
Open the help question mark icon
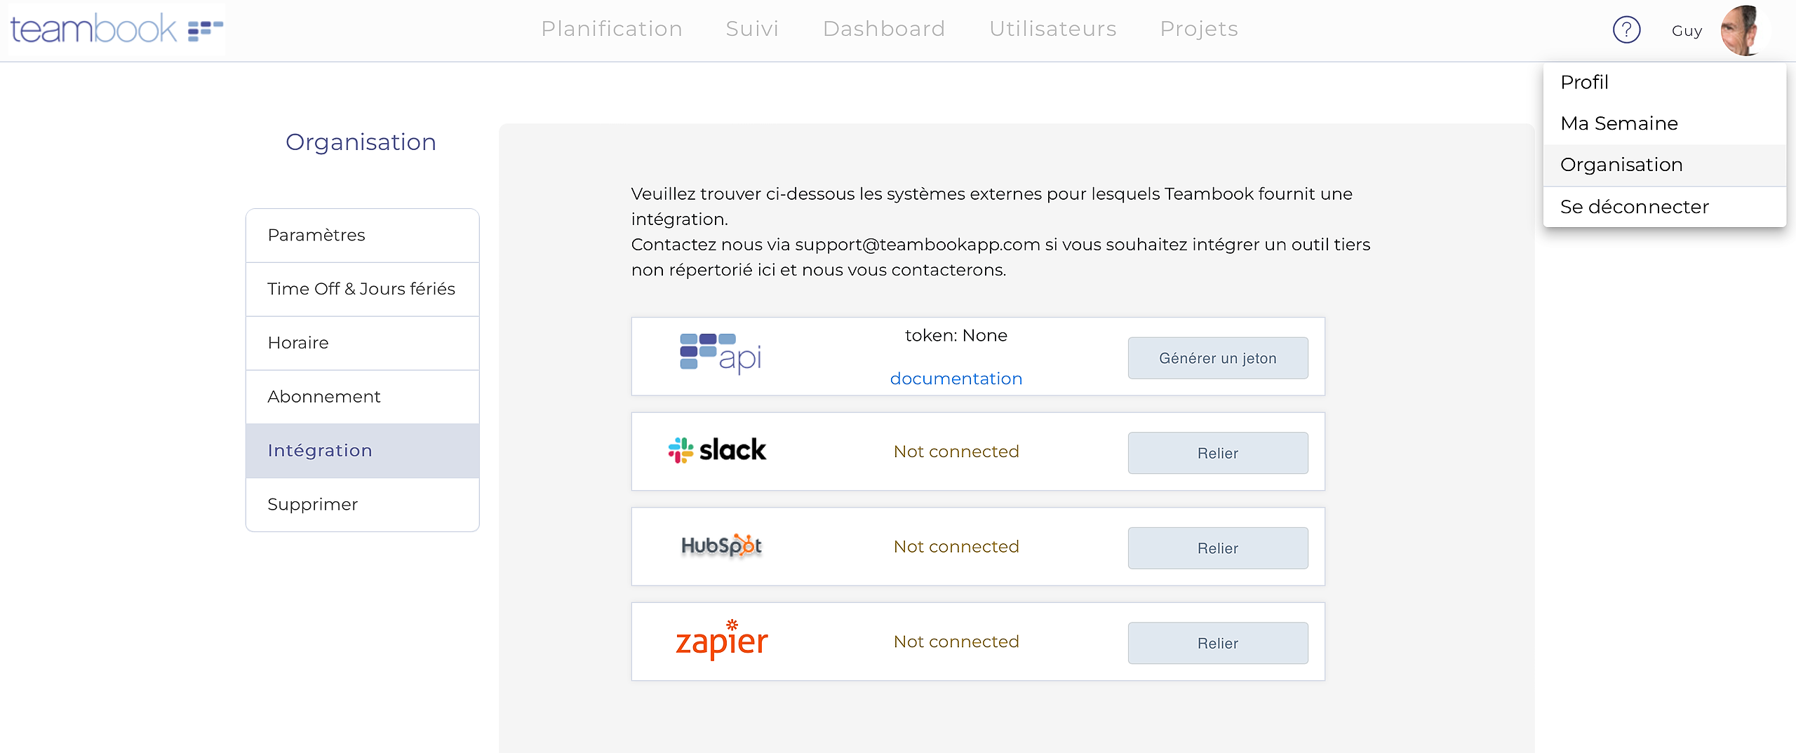(x=1626, y=29)
